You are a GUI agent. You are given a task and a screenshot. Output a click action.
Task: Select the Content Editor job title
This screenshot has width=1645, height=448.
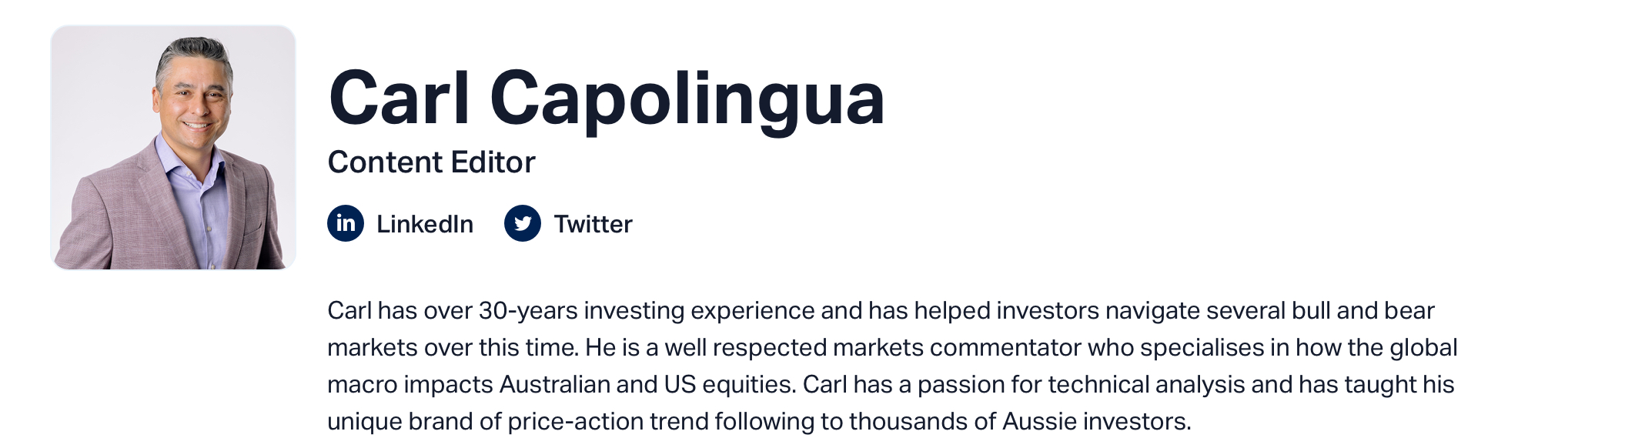click(x=431, y=162)
